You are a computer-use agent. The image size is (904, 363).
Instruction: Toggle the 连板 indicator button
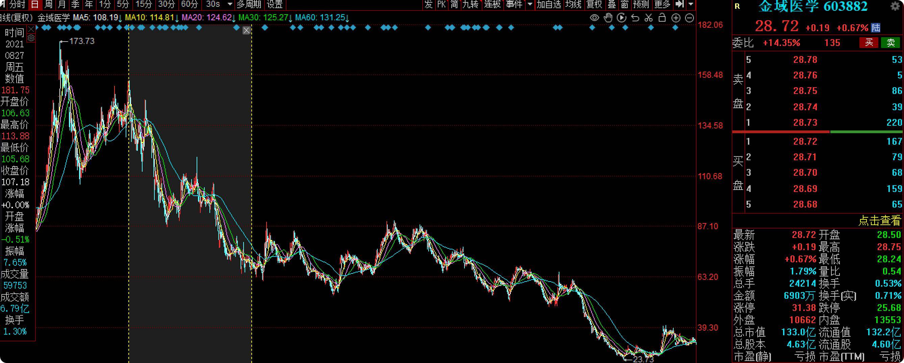coord(492,5)
